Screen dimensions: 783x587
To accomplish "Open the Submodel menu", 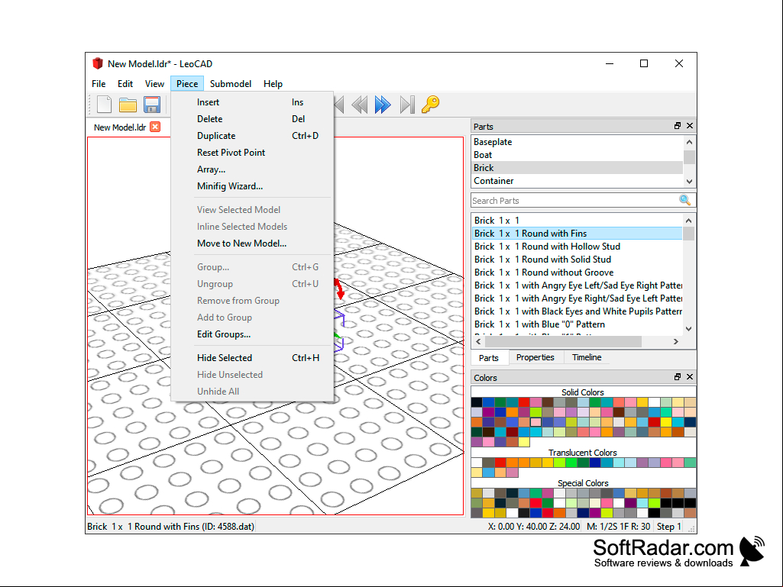I will click(230, 84).
